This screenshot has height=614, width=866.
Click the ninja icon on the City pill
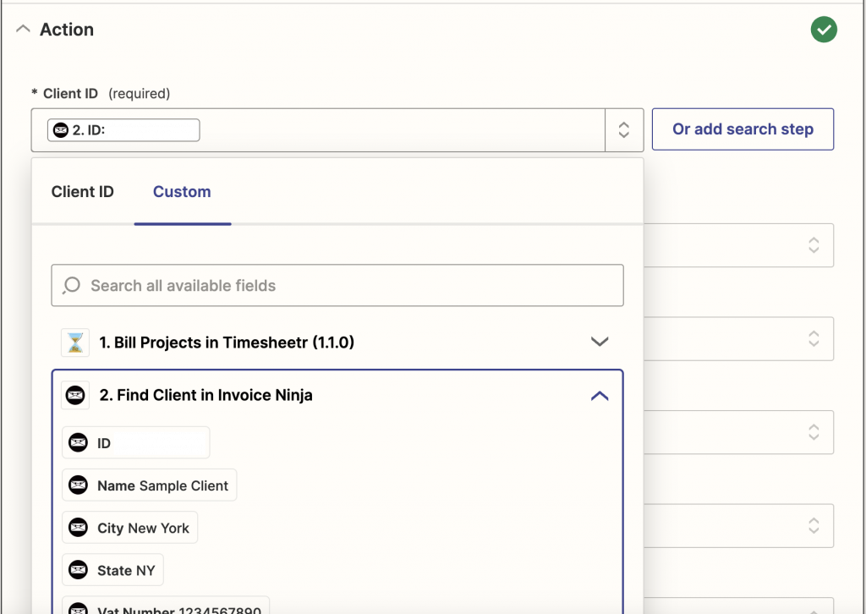click(x=78, y=527)
